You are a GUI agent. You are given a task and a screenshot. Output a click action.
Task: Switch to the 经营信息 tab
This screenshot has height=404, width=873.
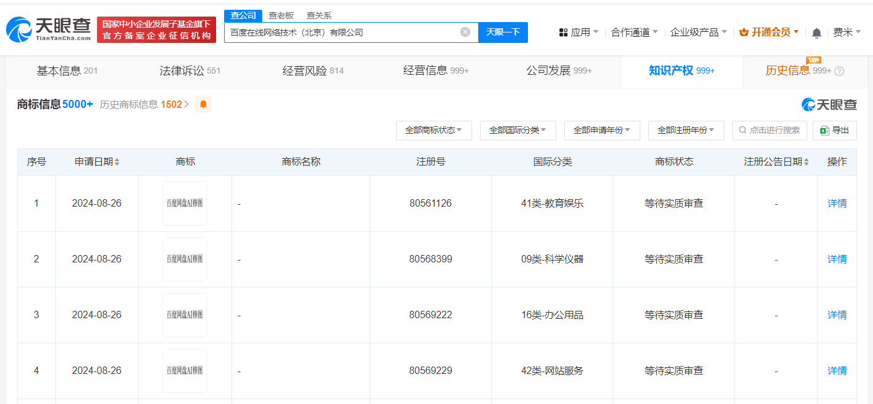436,71
